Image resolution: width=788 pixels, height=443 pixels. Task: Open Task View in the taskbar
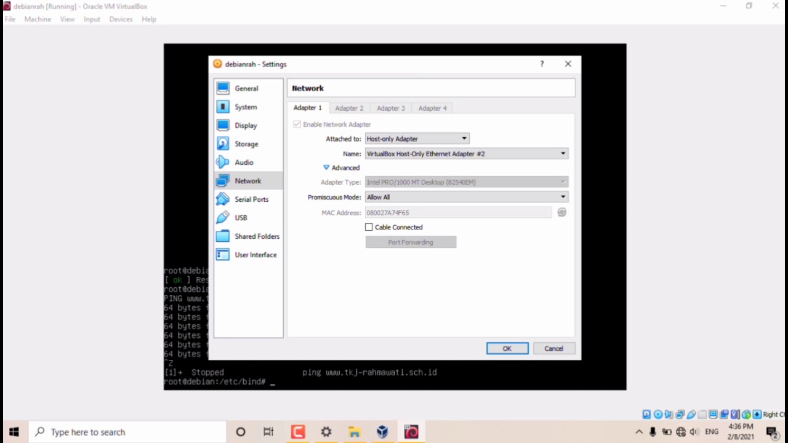click(268, 432)
